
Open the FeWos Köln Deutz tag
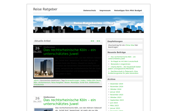(94, 80)
